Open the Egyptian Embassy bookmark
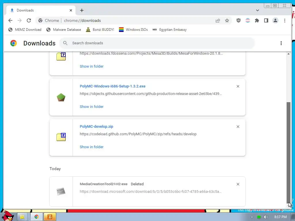The height and width of the screenshot is (221, 295). (169, 30)
